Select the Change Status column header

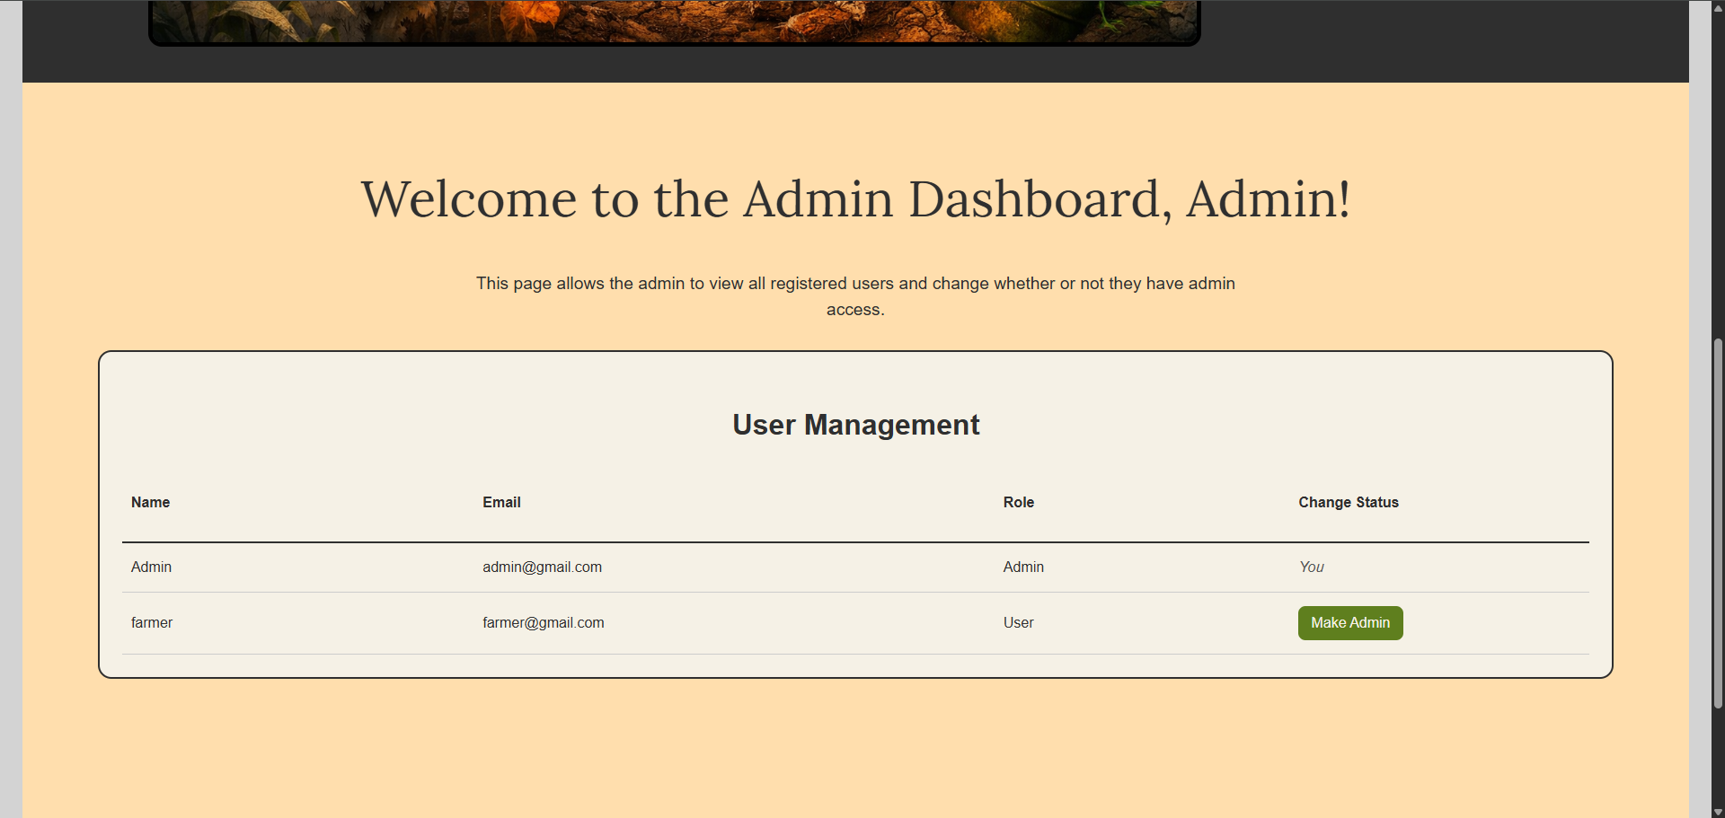(1348, 502)
